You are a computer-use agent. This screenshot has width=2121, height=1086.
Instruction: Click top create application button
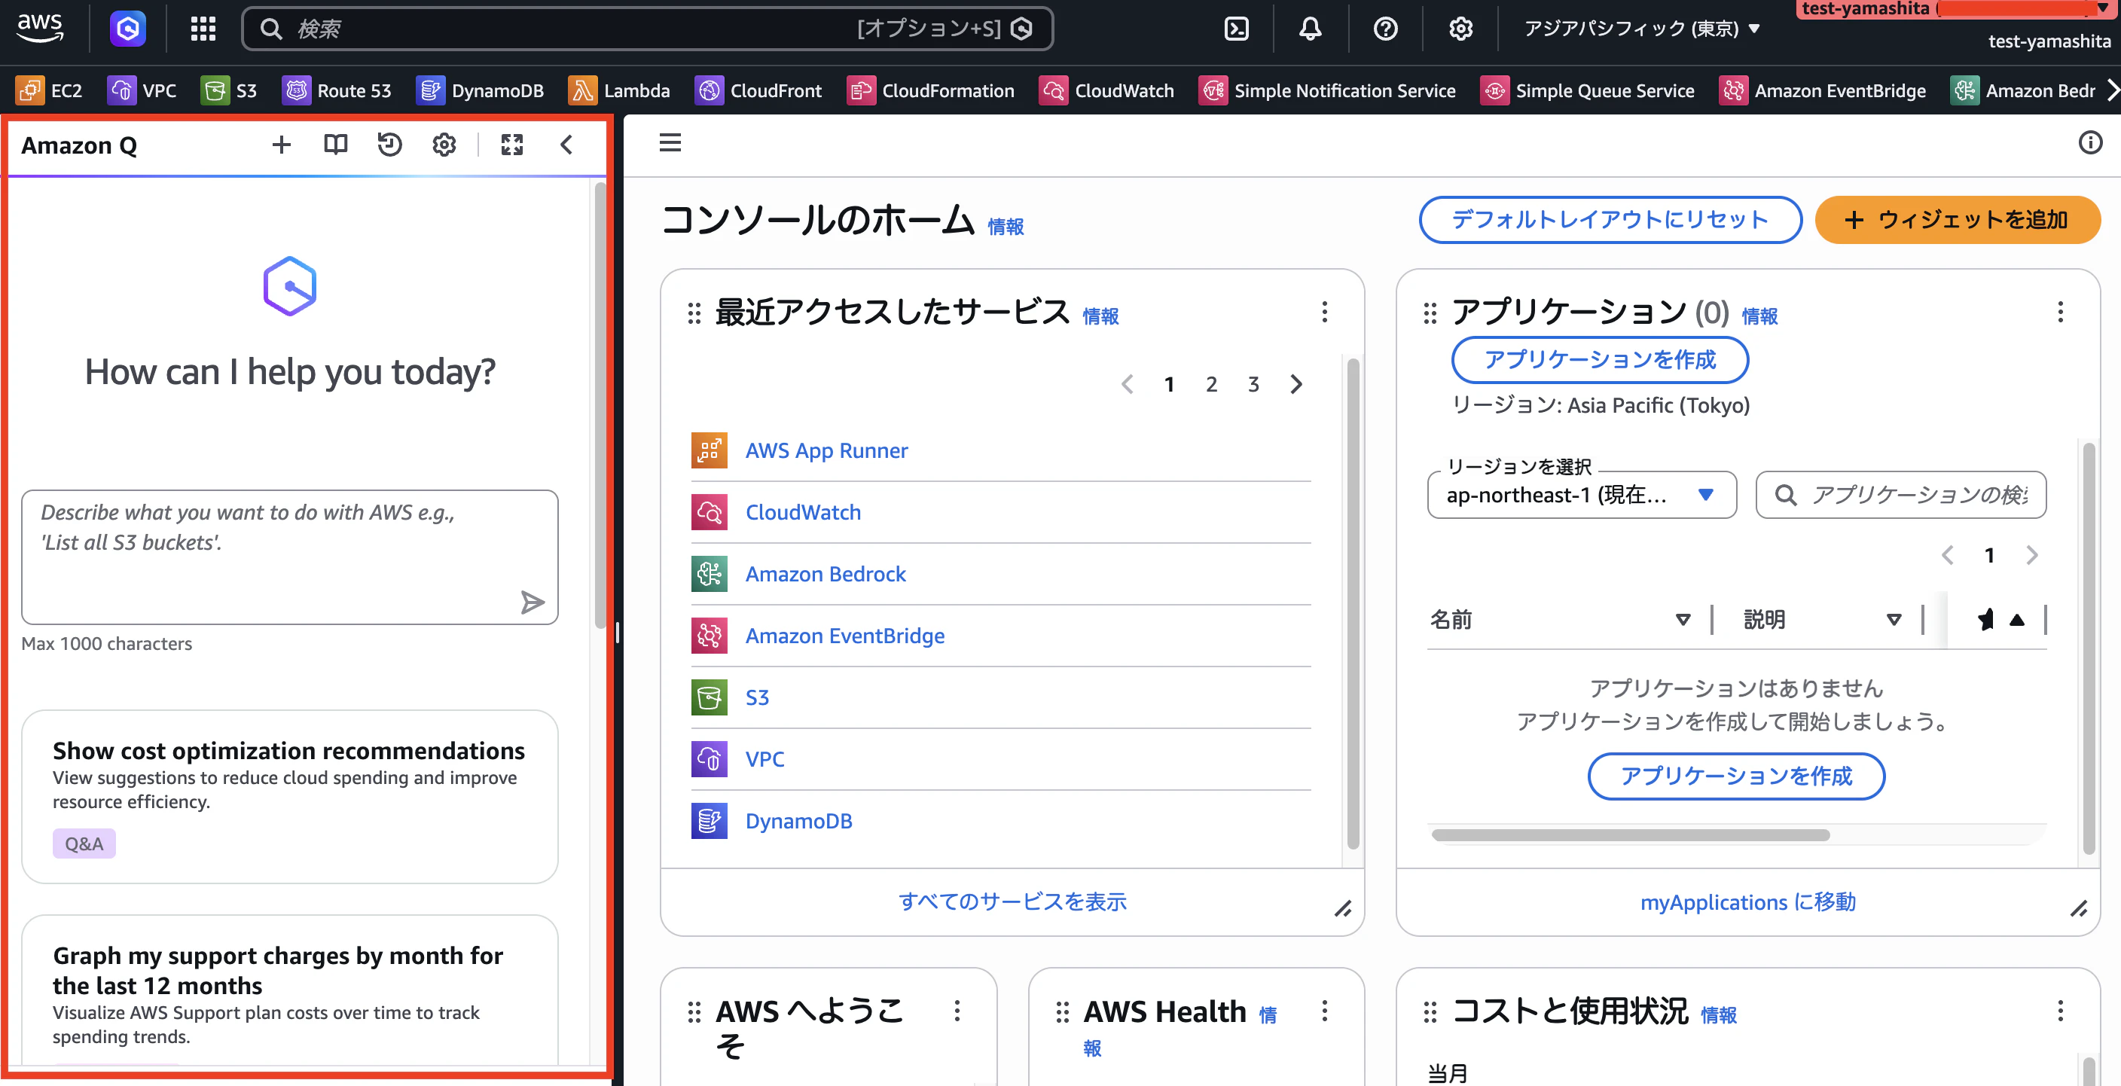click(1600, 360)
